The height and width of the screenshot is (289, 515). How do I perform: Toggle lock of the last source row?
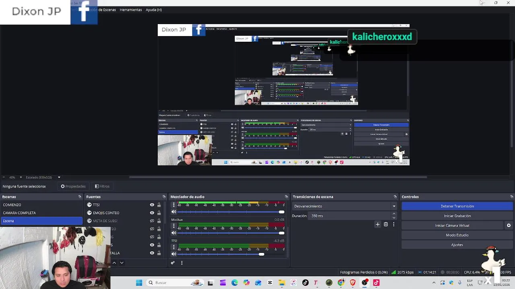(159, 253)
